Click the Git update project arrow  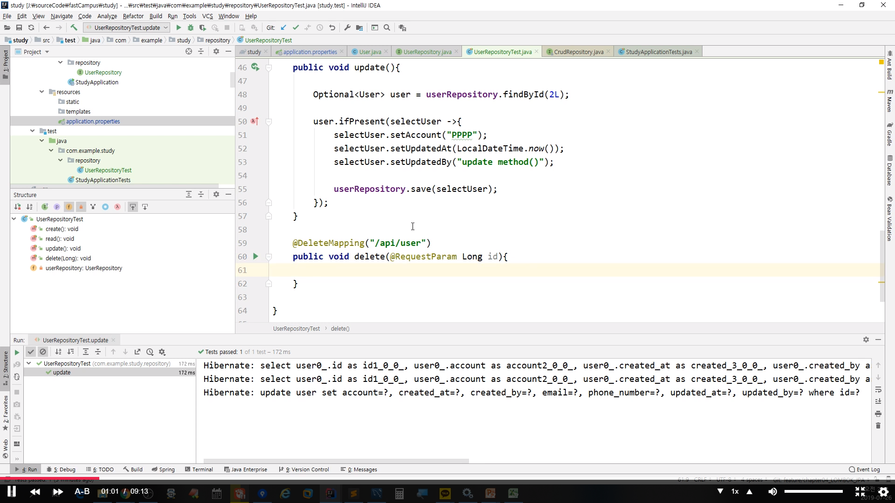point(283,28)
